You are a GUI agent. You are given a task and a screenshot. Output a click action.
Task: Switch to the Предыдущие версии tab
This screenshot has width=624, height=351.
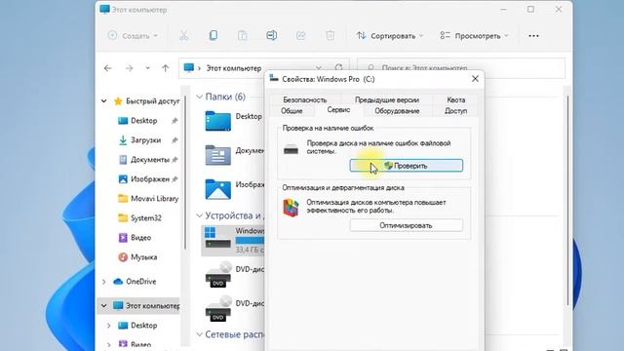point(387,99)
